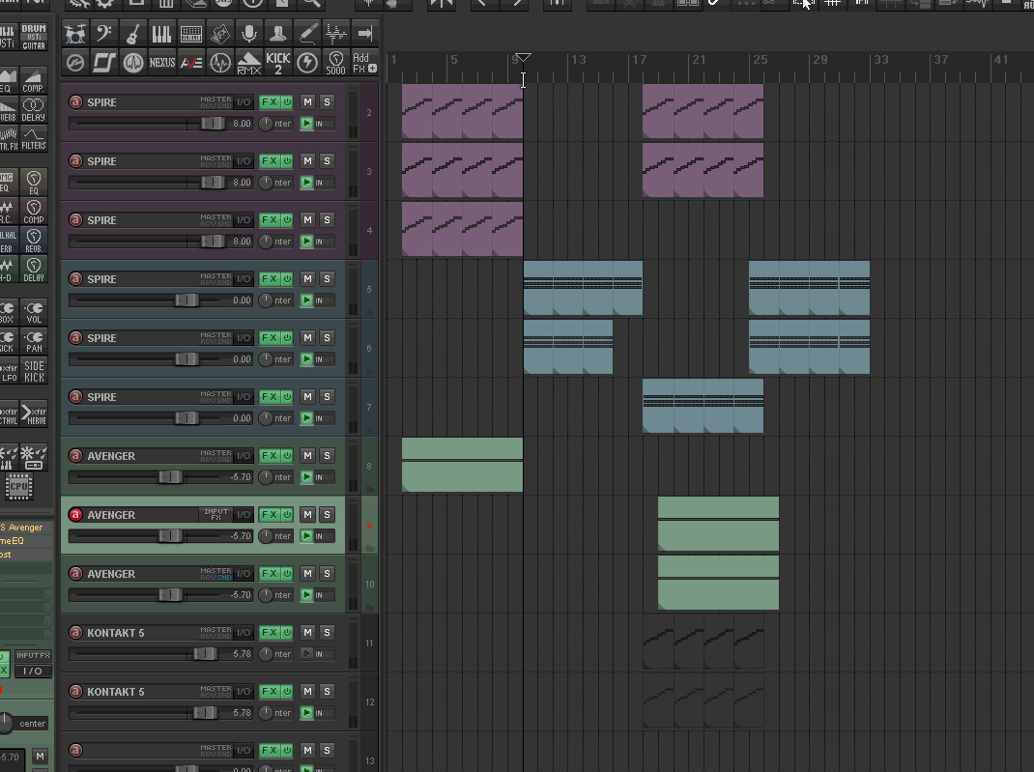Viewport: 1034px width, 772px height.
Task: Open the FX cards toolbar icon
Action: tap(219, 34)
